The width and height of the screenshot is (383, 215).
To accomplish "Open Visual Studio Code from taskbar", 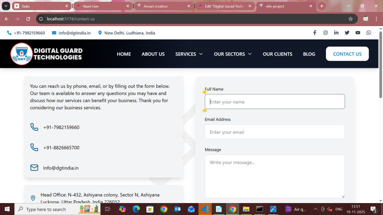I will click(205, 209).
